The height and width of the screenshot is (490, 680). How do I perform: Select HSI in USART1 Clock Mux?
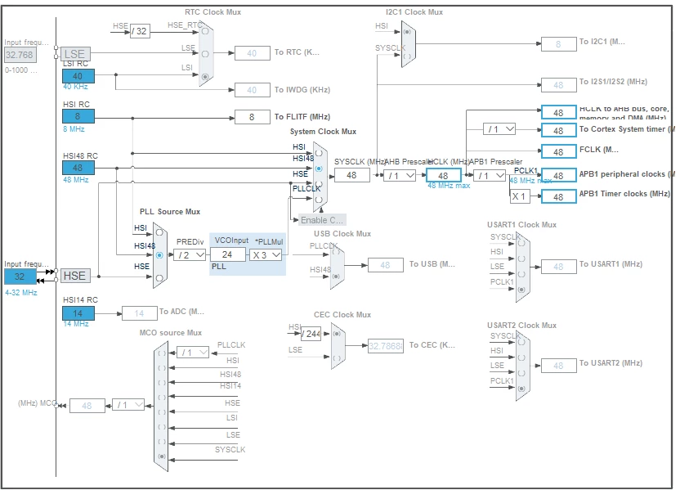(521, 258)
